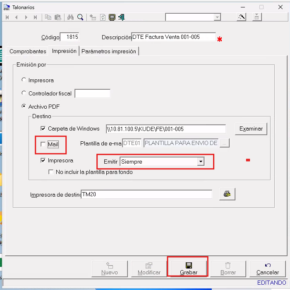Click the wand icon at toolbar right
This screenshot has height=290, width=290.
pos(241,17)
